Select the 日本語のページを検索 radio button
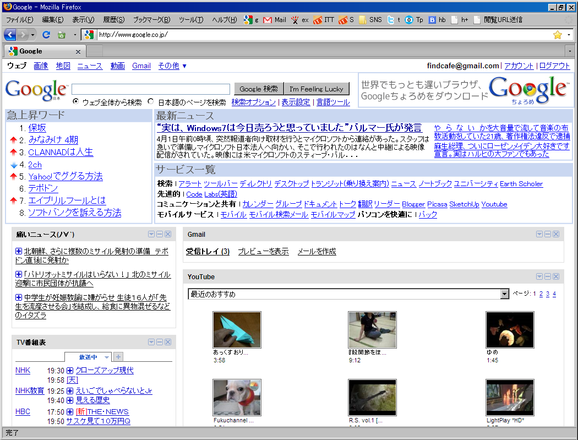Image resolution: width=578 pixels, height=440 pixels. pos(150,101)
